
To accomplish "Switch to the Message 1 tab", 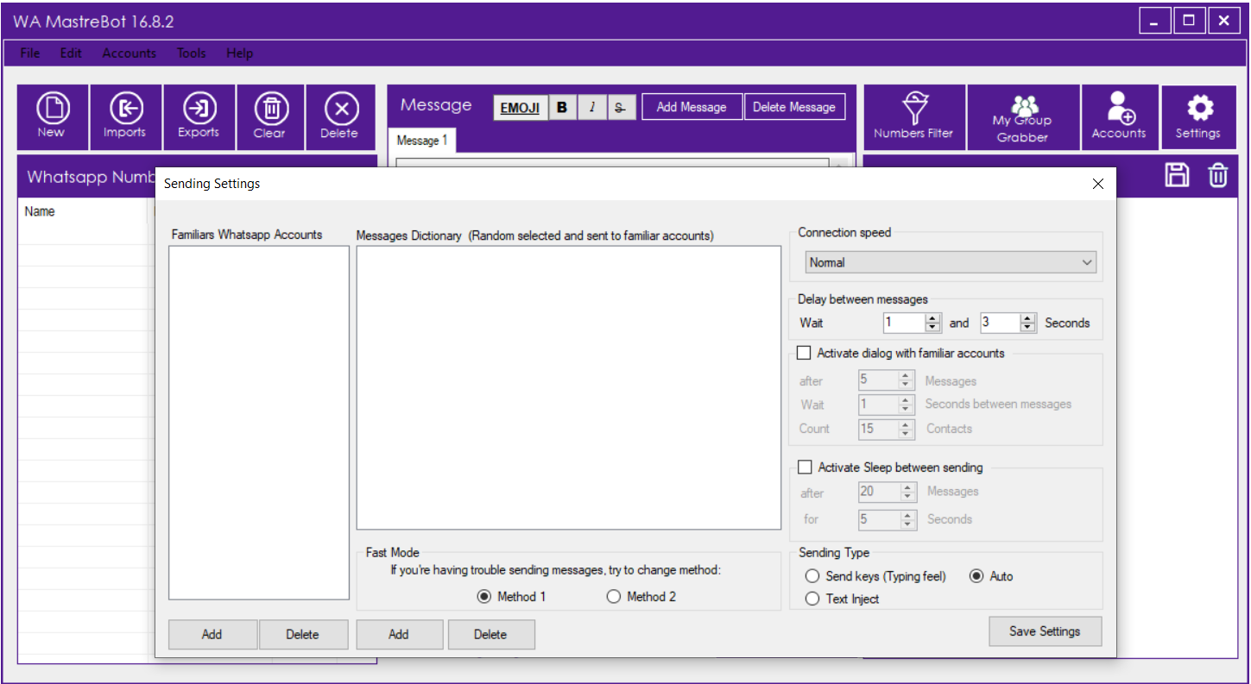I will [422, 141].
